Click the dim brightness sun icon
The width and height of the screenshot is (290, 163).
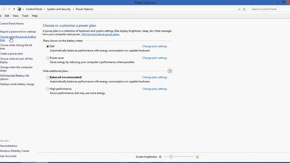pyautogui.click(x=160, y=157)
